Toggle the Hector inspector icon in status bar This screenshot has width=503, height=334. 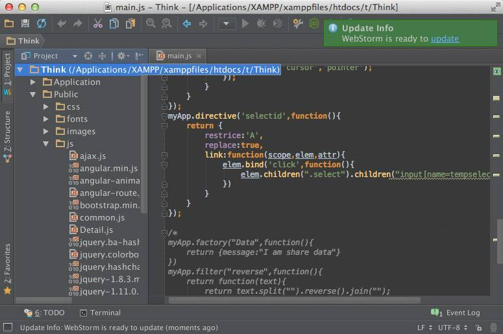click(492, 328)
